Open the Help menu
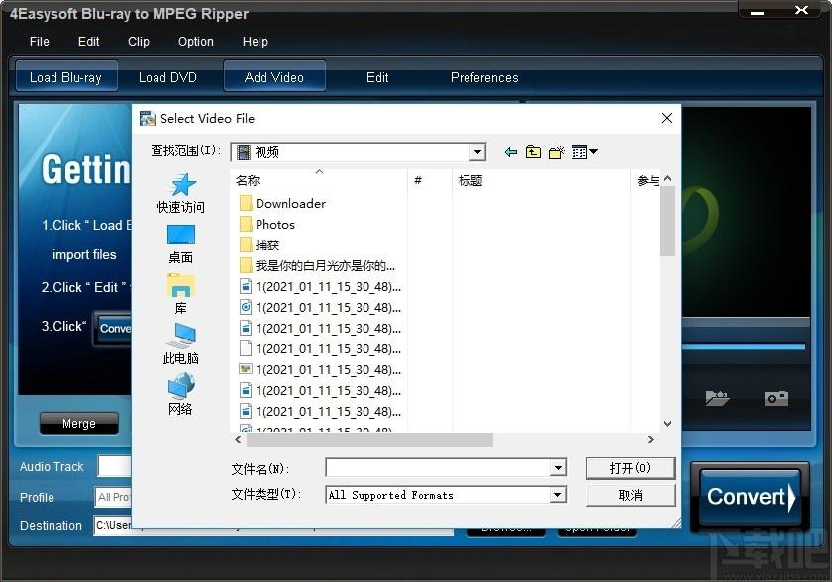 coord(256,42)
